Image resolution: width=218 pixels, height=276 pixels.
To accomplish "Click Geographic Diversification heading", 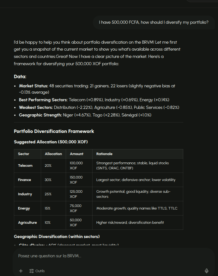I will 57,236.
